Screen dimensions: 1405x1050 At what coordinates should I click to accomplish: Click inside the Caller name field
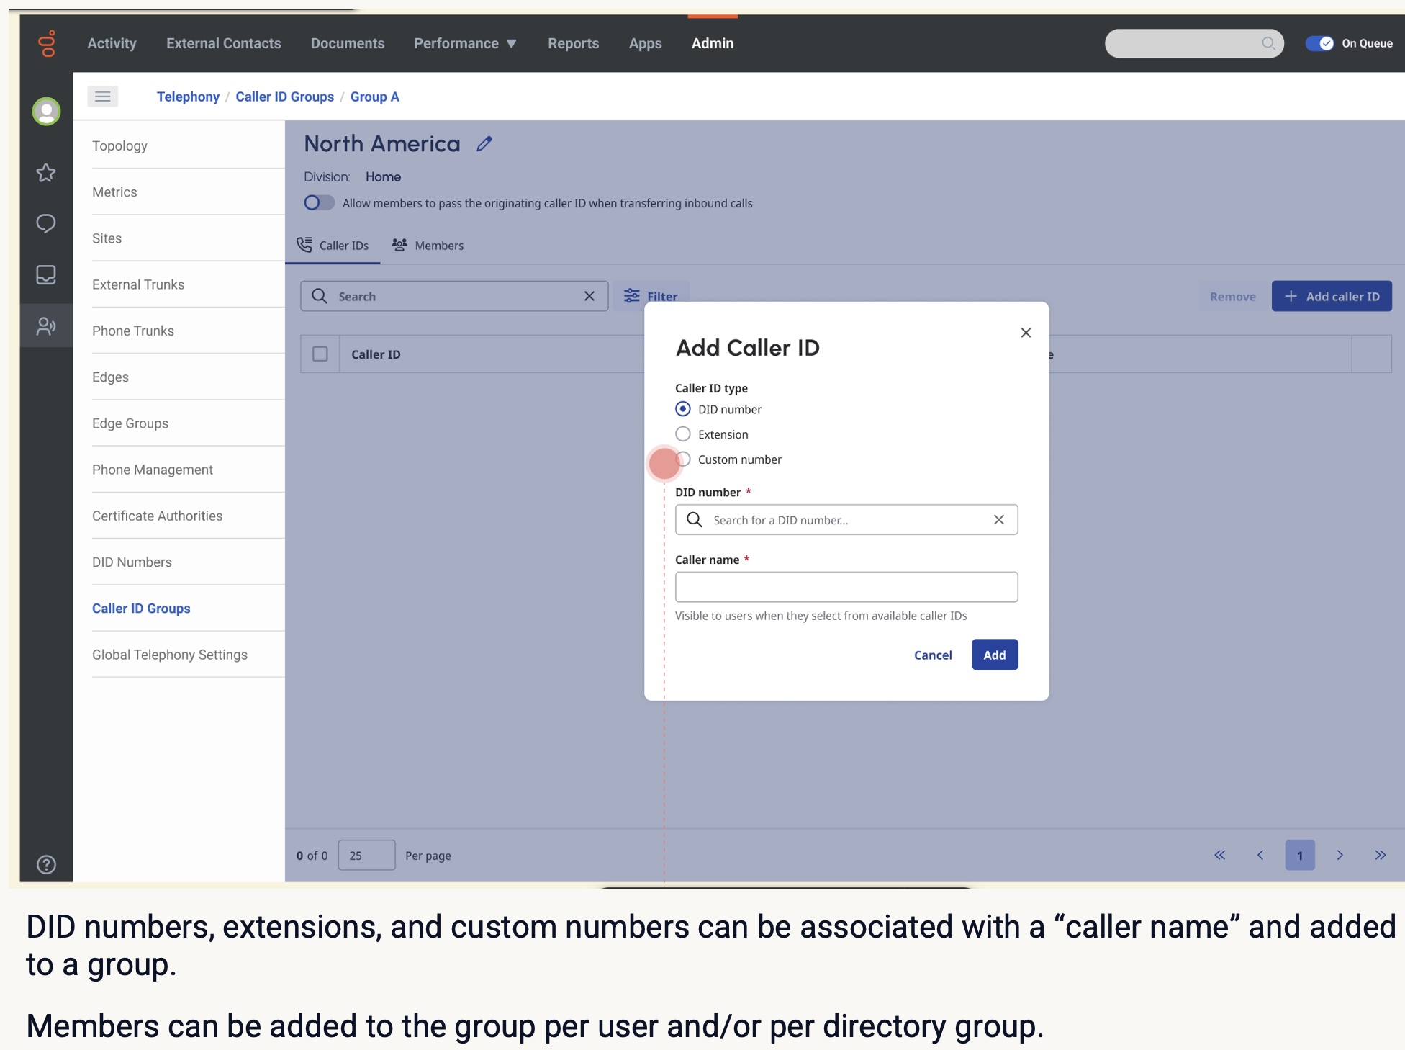[x=846, y=587]
